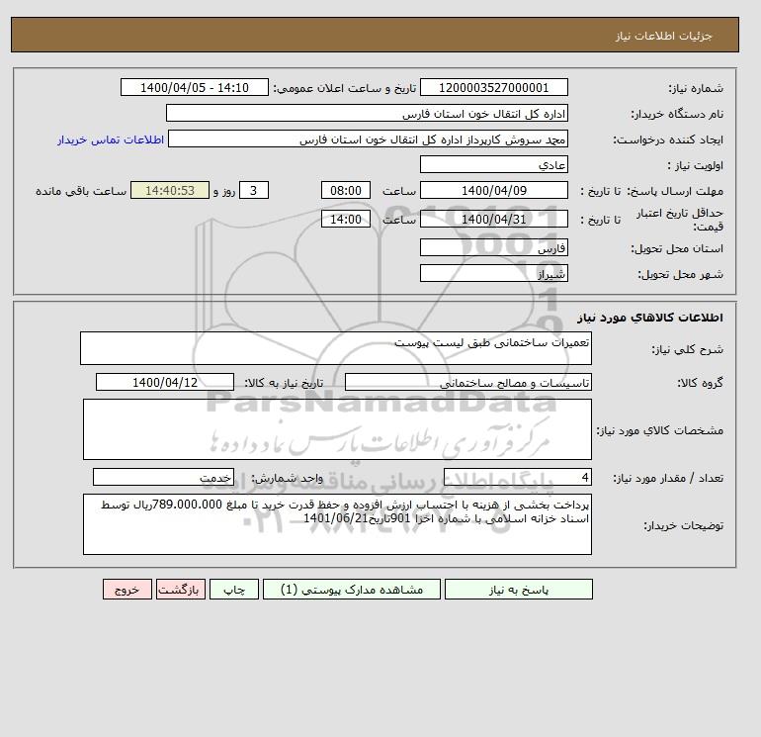Click the buyer name field اداره کل انتقال خون استان فارس
Screen dimensions: 761x737
pyautogui.click(x=367, y=113)
